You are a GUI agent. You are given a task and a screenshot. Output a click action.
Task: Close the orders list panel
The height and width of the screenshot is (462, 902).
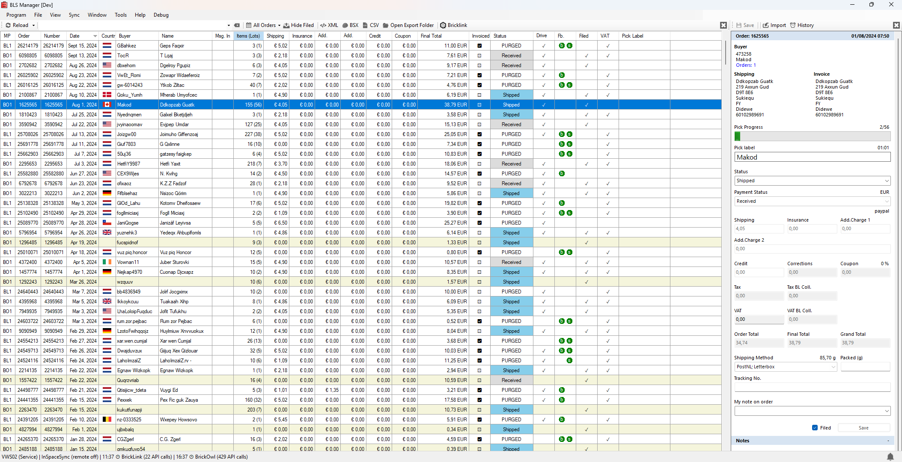723,25
